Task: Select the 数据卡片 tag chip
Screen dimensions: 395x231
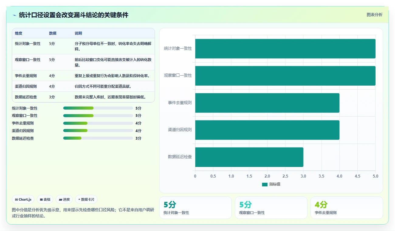Action: (86, 199)
